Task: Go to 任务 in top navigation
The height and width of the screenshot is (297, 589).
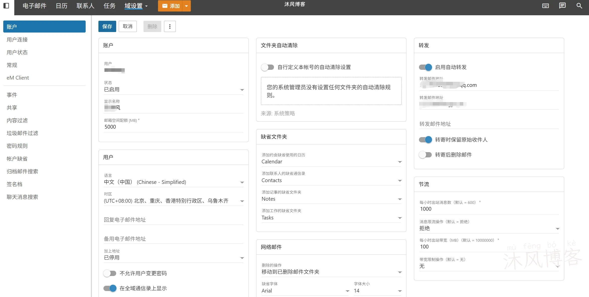Action: click(x=109, y=6)
